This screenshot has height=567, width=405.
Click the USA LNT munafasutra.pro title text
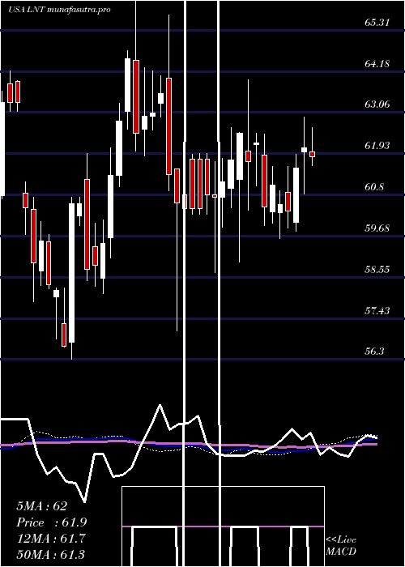59,10
